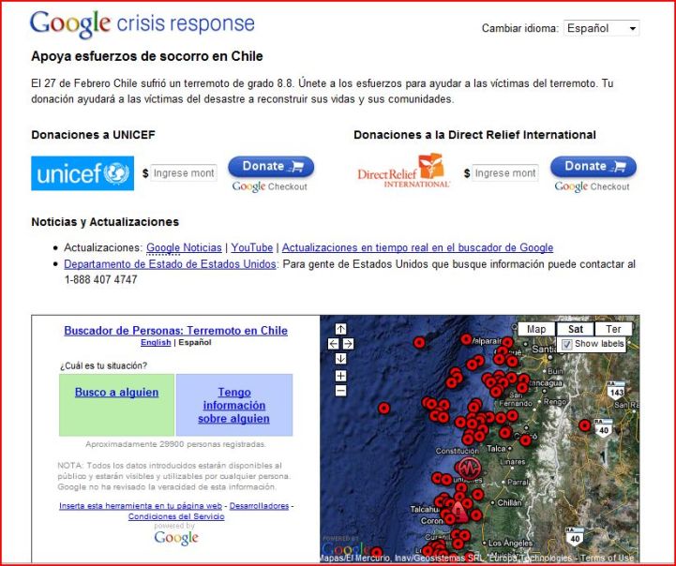Click the Google Checkout label under UNICEF Donate
This screenshot has height=566, width=676.
(270, 186)
